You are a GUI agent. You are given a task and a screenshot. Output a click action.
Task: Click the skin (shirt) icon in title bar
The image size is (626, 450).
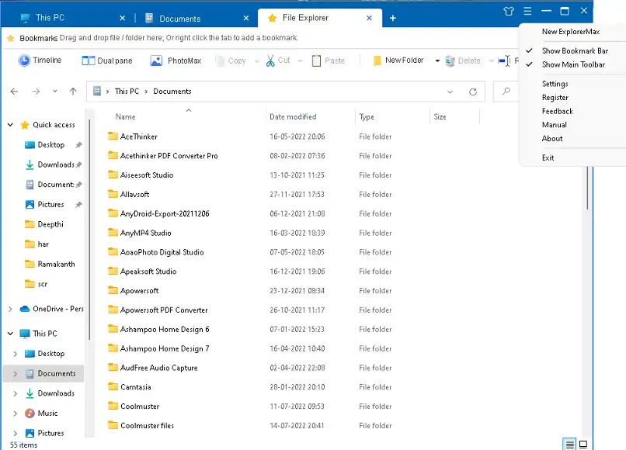[x=509, y=11]
